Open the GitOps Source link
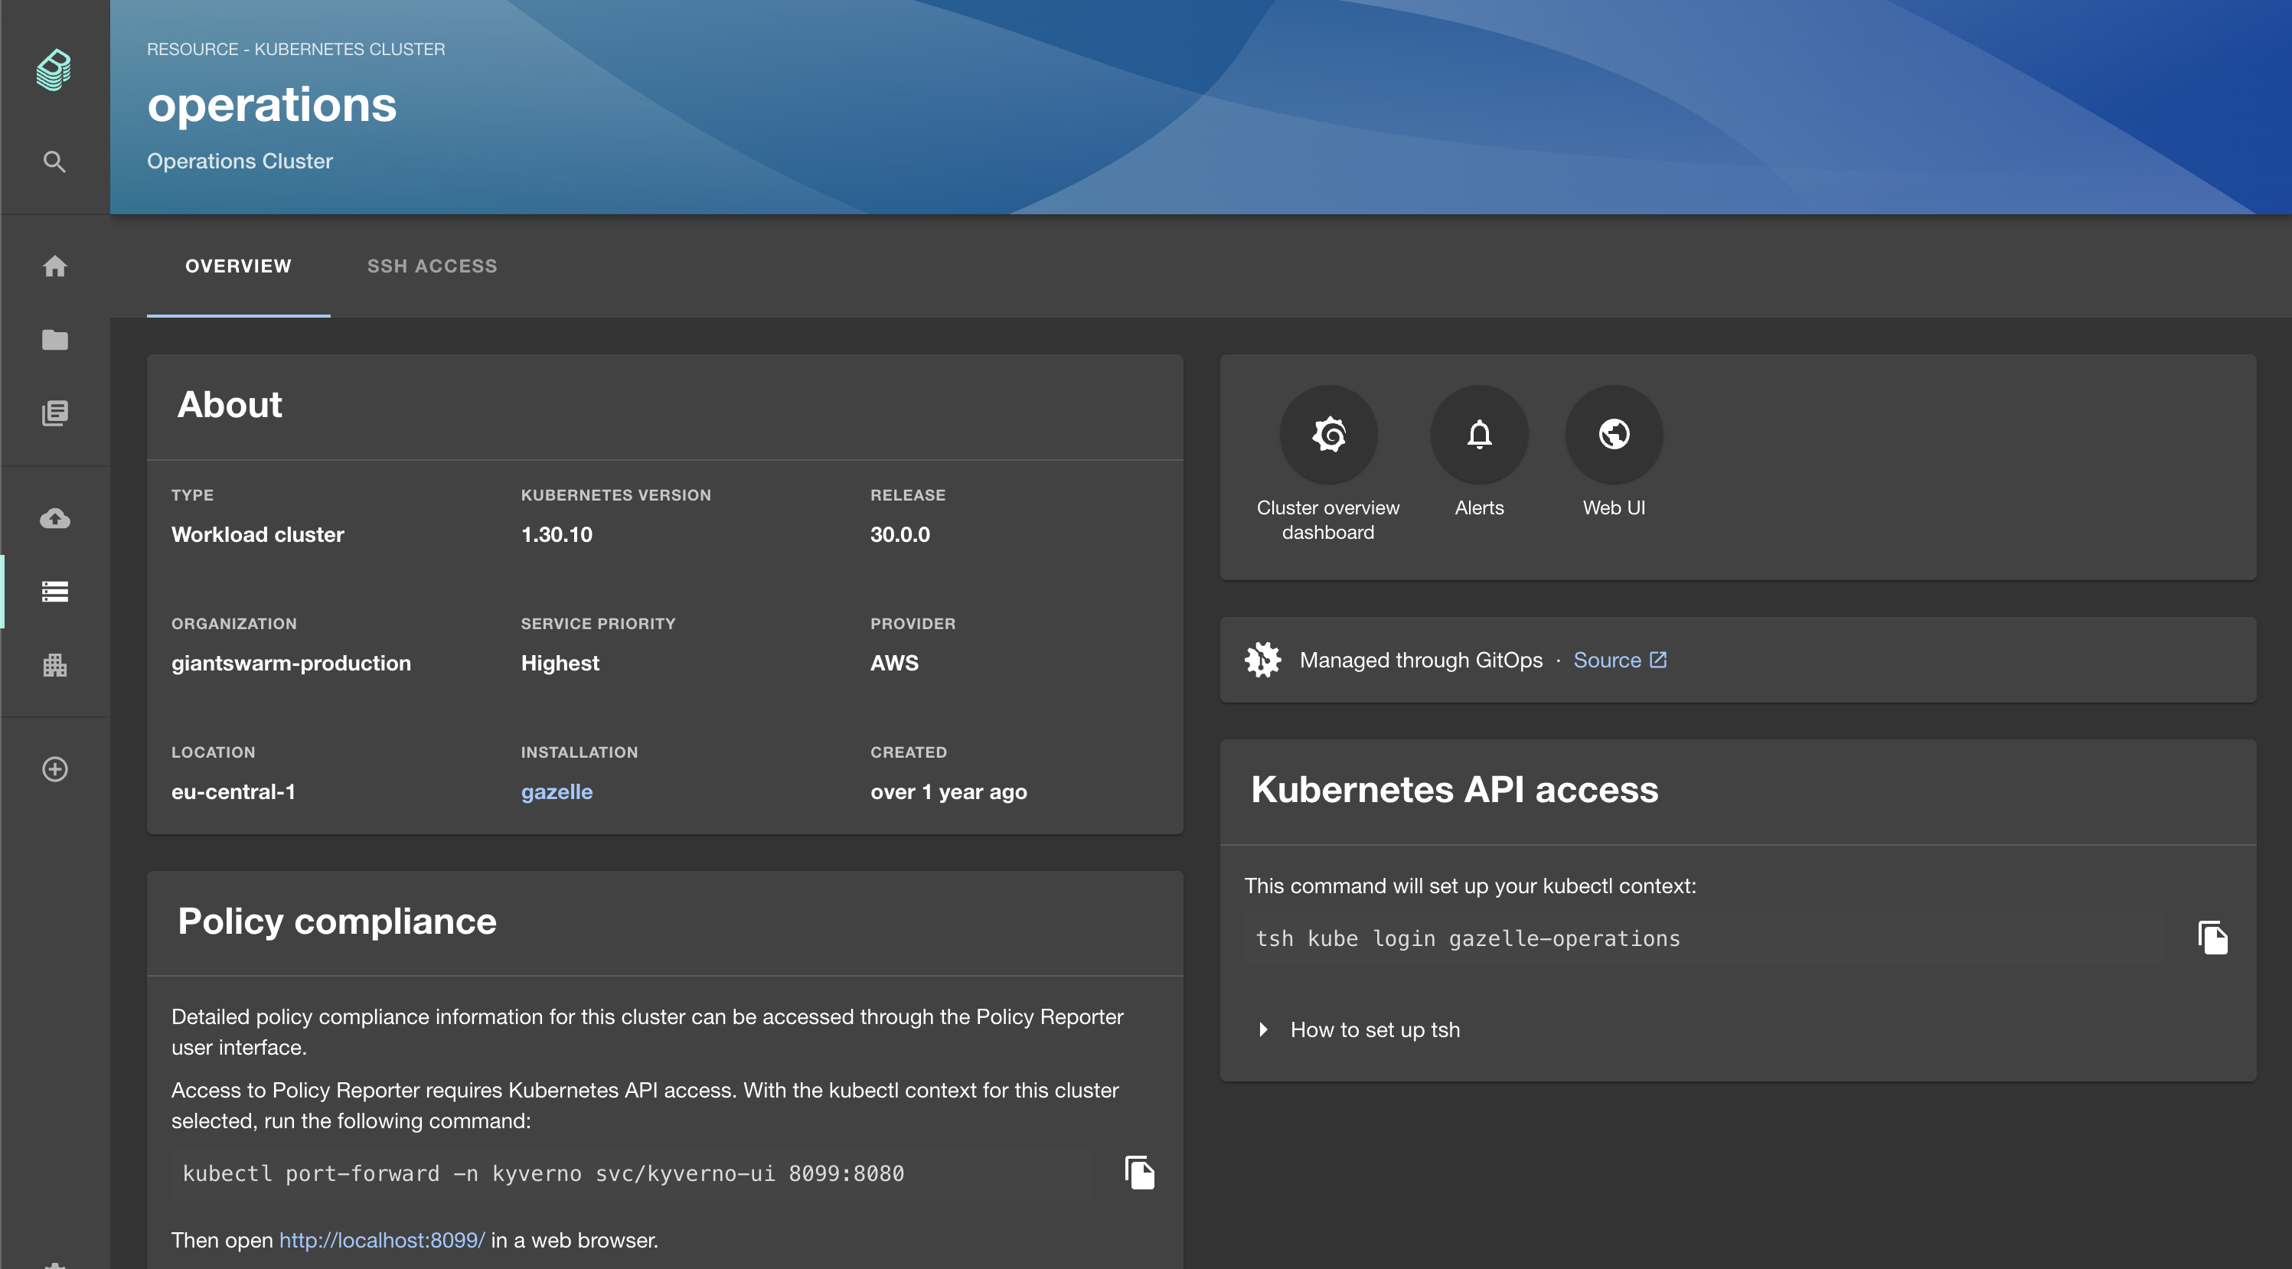 coord(1620,660)
